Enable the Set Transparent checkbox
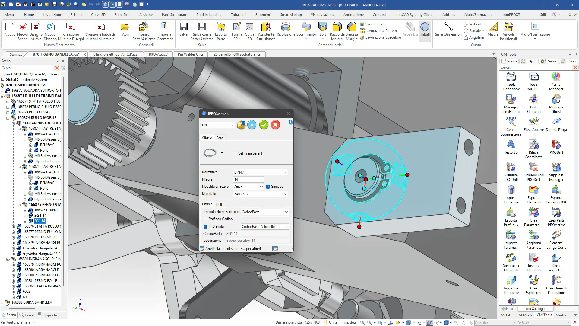Image resolution: width=579 pixels, height=326 pixels. (235, 153)
